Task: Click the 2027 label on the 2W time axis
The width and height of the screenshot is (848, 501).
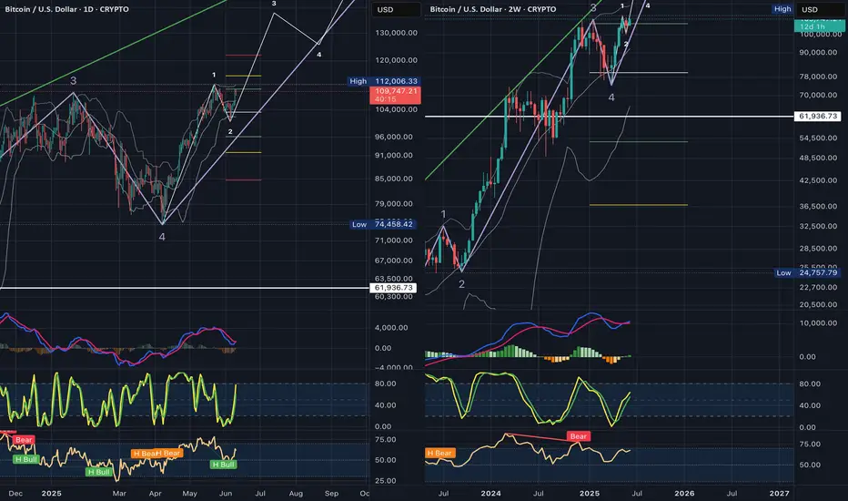Action: point(780,494)
